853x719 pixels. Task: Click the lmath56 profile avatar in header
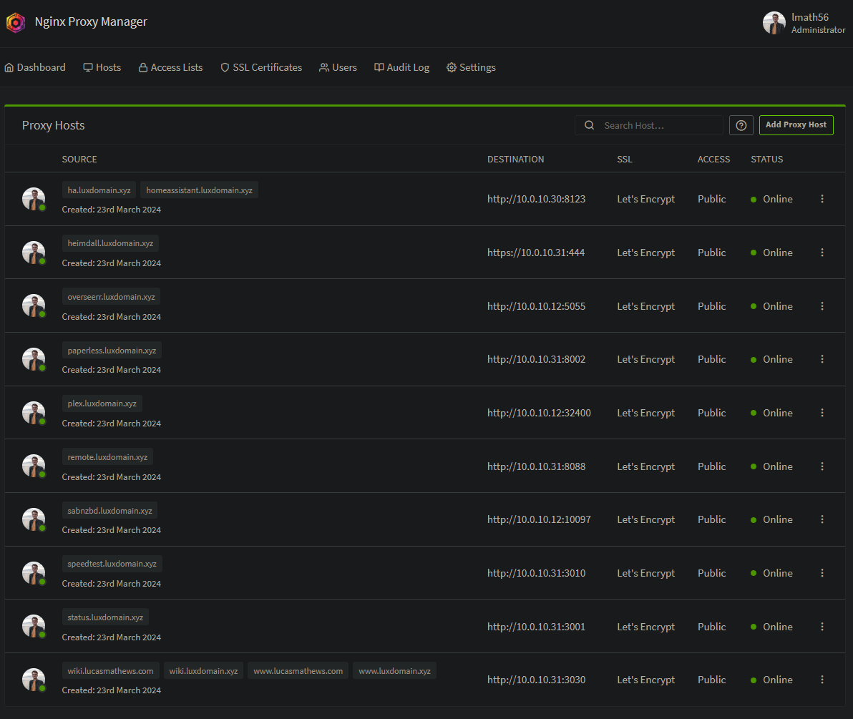[774, 23]
